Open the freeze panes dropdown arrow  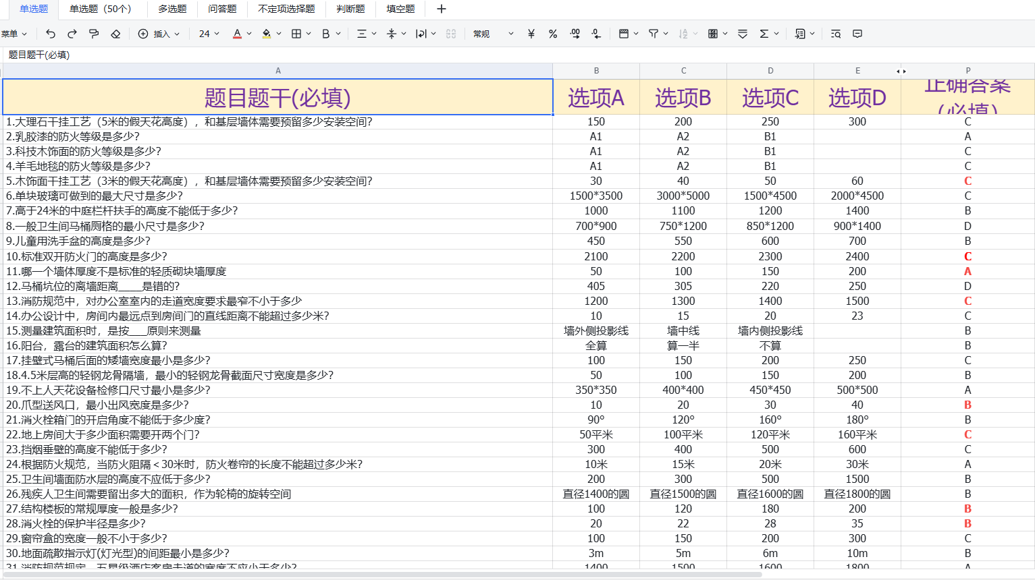(x=636, y=34)
